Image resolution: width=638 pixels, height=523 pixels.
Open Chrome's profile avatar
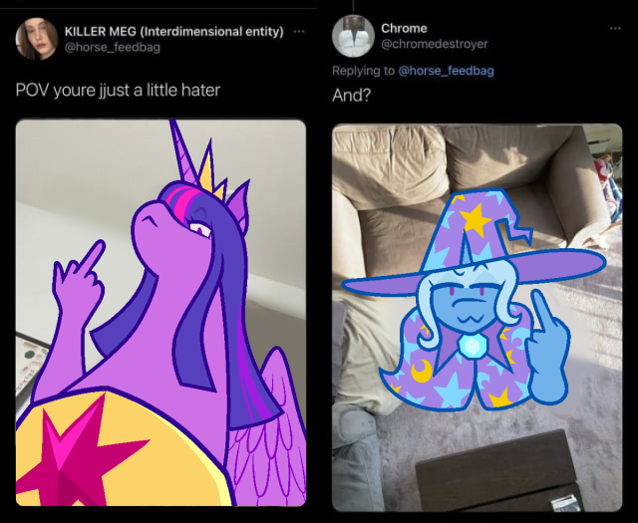coord(353,36)
